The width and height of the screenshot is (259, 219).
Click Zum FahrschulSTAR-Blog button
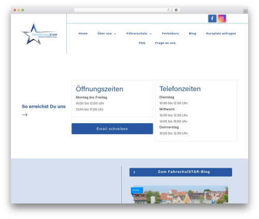[x=181, y=172]
